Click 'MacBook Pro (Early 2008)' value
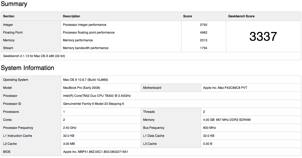This screenshot has width=302, height=158. 82,88
